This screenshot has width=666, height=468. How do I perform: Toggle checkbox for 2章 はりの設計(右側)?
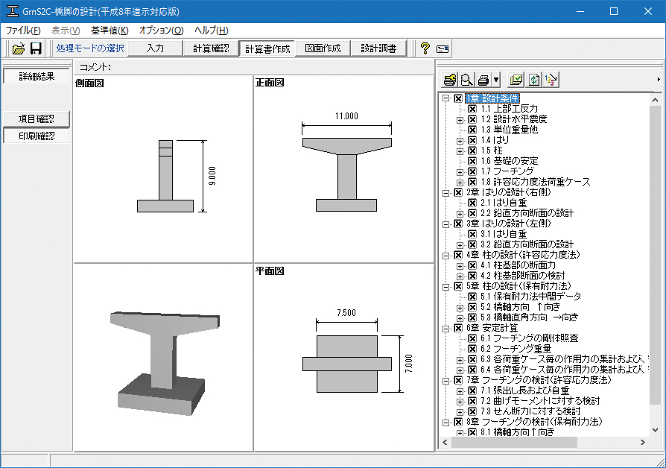click(x=458, y=192)
